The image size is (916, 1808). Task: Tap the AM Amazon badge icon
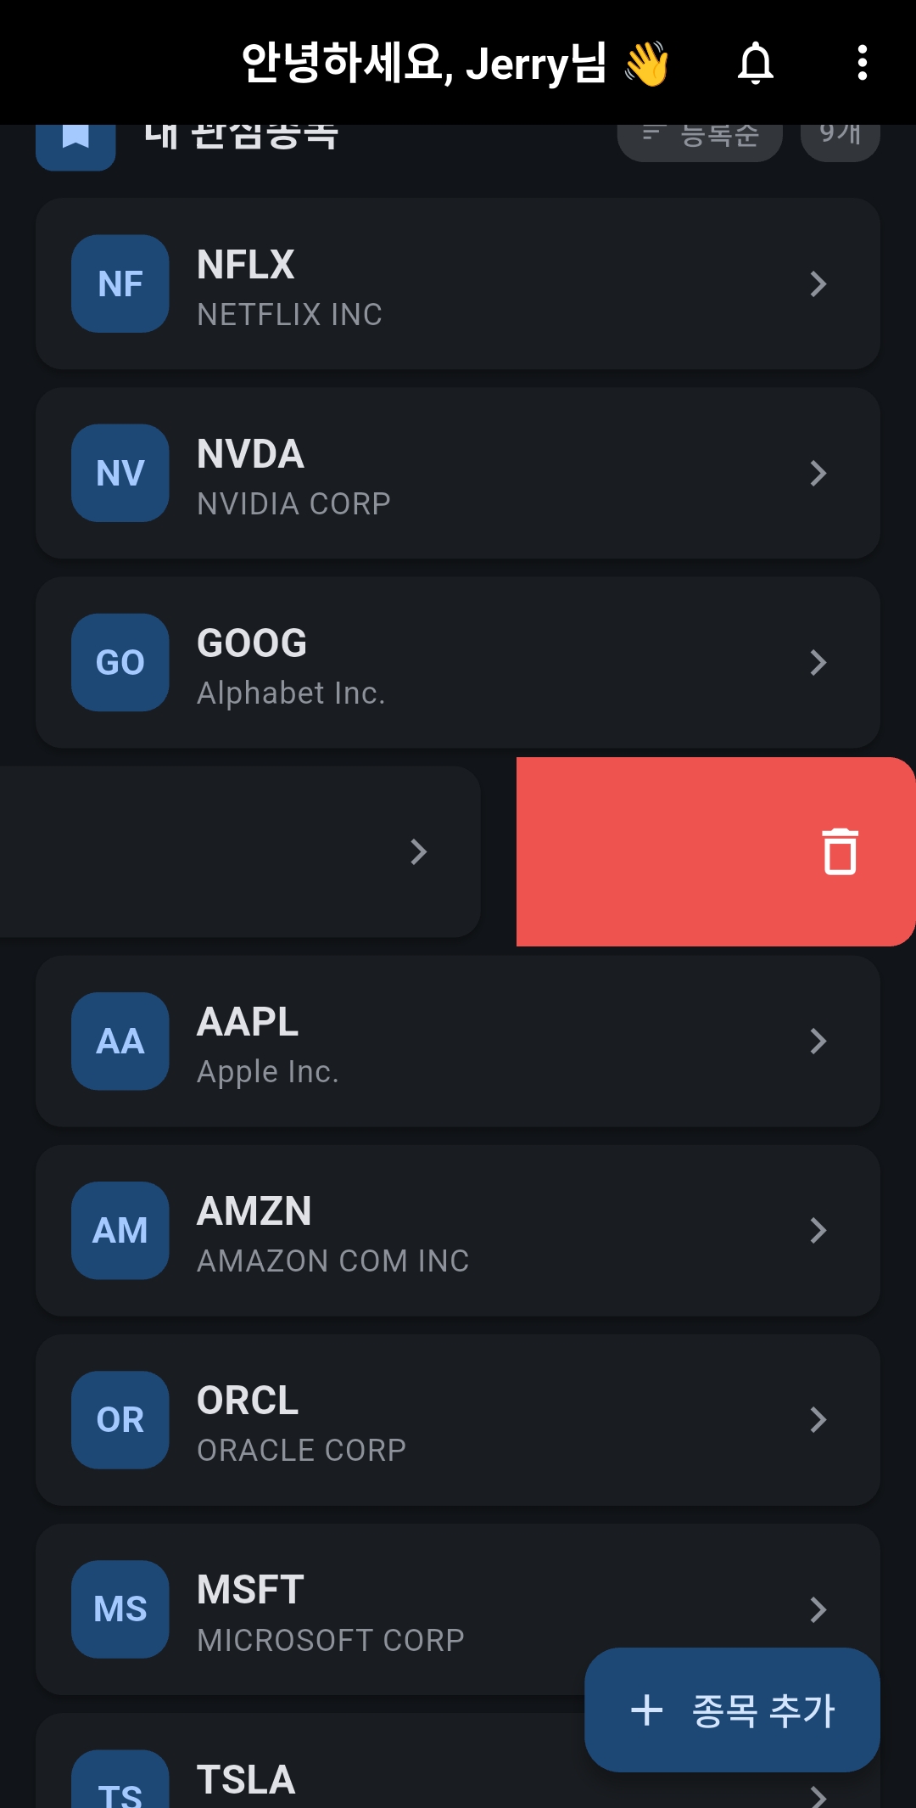click(120, 1230)
